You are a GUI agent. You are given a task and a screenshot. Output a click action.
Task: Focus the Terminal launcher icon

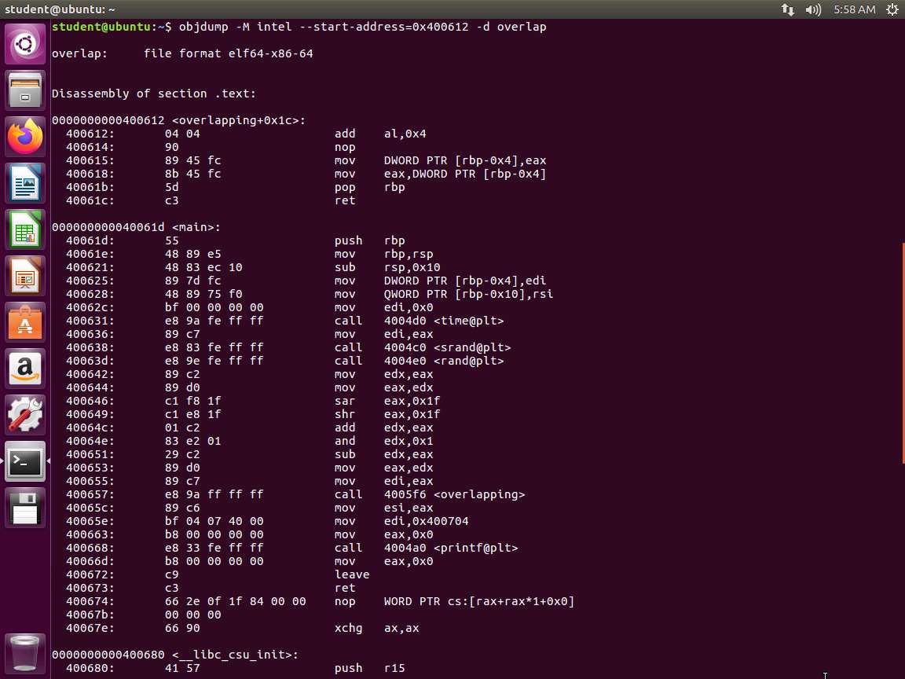[25, 461]
